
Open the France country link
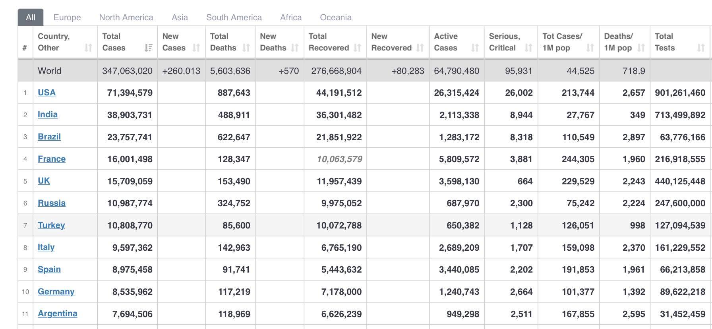52,159
